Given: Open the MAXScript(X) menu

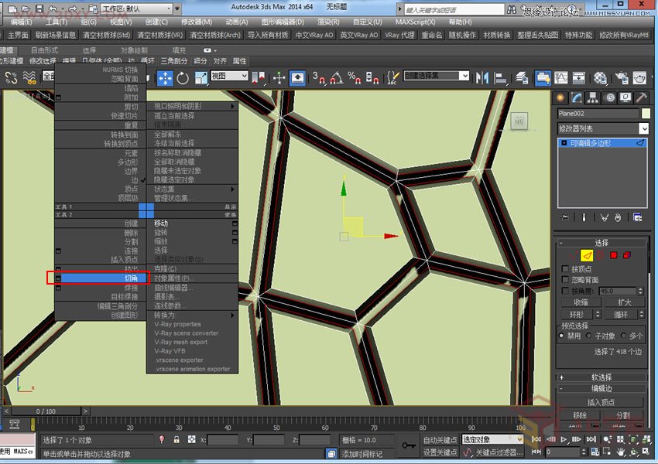Looking at the screenshot, I should coord(416,22).
